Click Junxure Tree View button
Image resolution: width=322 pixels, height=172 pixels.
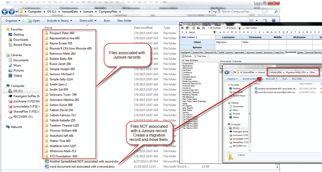tap(200, 56)
